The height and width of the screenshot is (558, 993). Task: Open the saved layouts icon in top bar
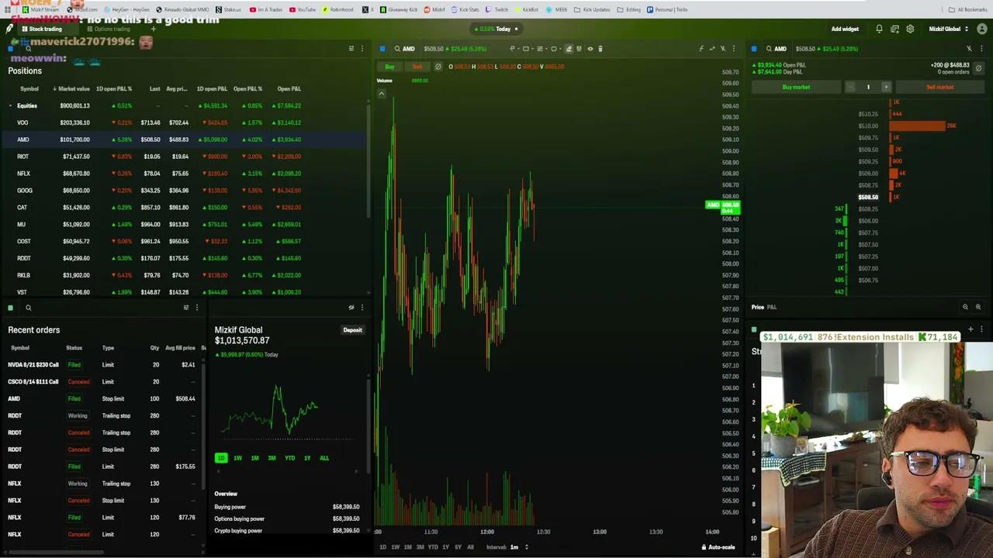894,29
